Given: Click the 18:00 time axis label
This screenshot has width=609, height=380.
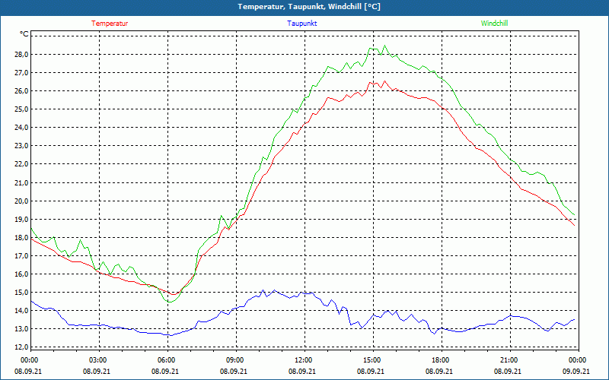Looking at the screenshot, I should 441,360.
